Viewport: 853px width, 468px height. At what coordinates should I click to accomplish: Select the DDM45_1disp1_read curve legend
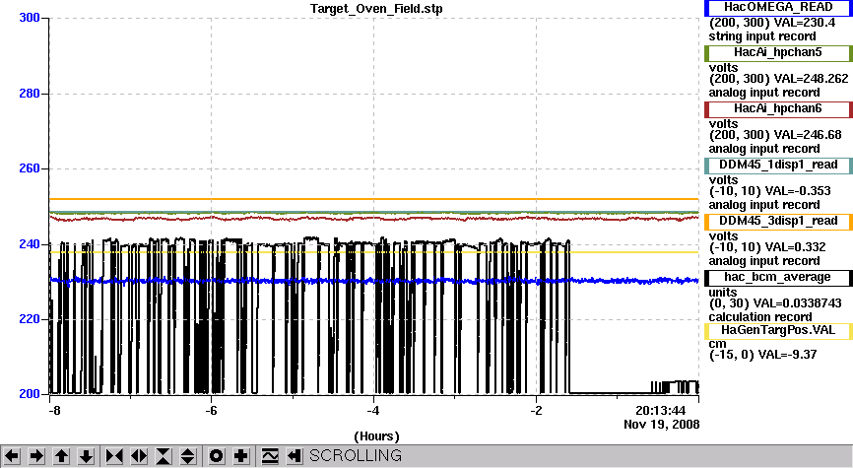[778, 165]
